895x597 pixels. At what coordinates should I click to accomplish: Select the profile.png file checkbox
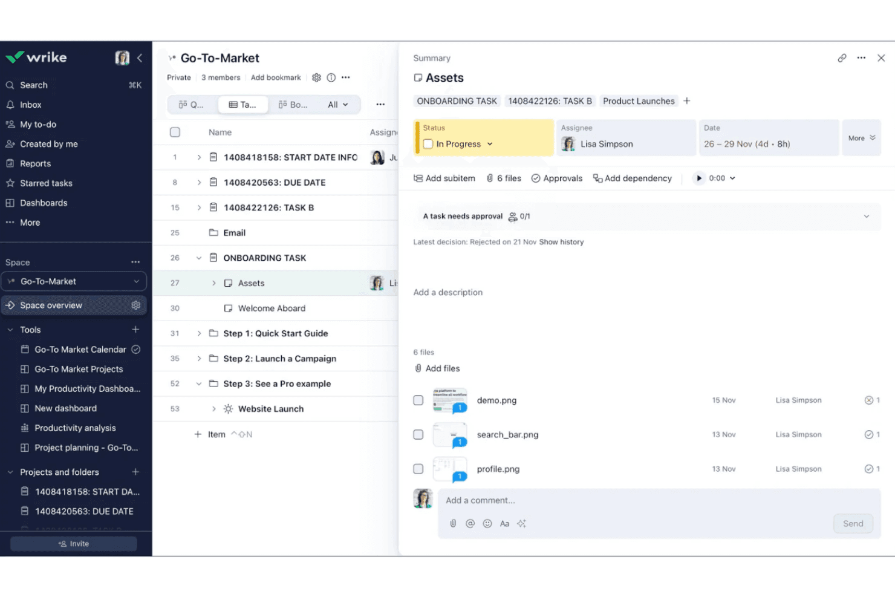(x=418, y=469)
